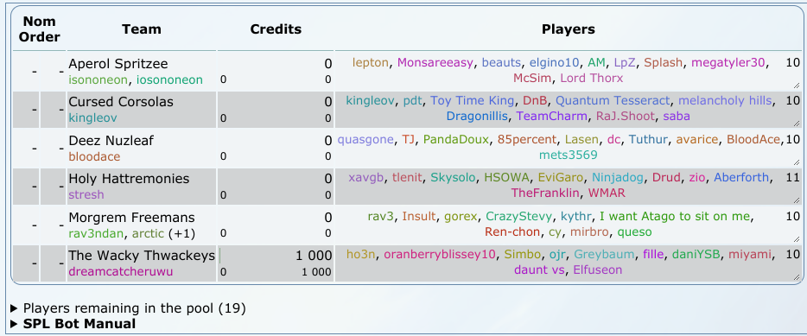This screenshot has width=807, height=336.
Task: Open manager kingleov under Cursed Corsolas
Action: [x=92, y=117]
